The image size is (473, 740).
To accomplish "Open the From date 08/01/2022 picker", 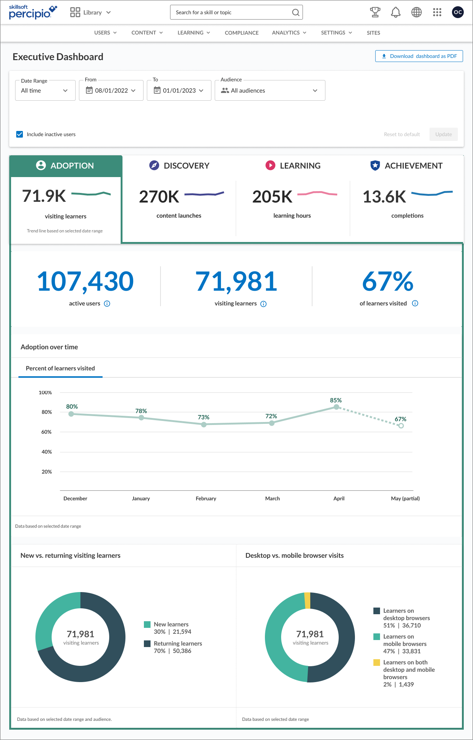I will [x=111, y=90].
